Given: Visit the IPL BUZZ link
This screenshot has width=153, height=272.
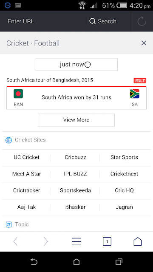Looking at the screenshot, I should 75,174.
